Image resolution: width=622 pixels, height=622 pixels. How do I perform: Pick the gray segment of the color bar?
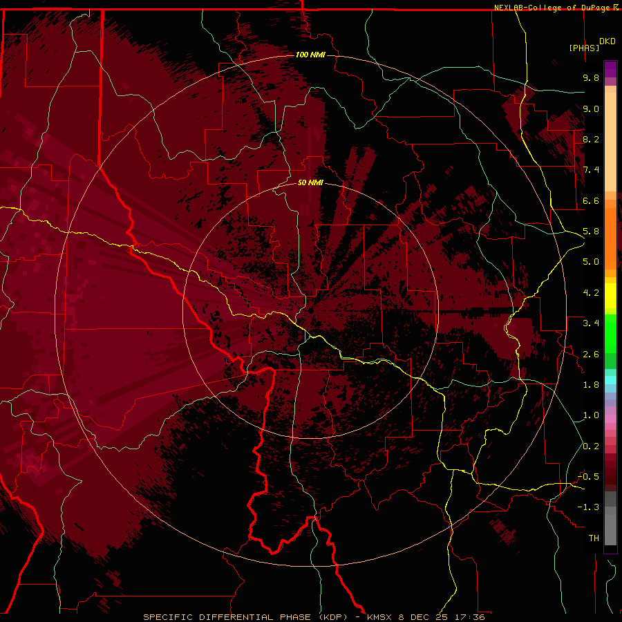tap(610, 518)
